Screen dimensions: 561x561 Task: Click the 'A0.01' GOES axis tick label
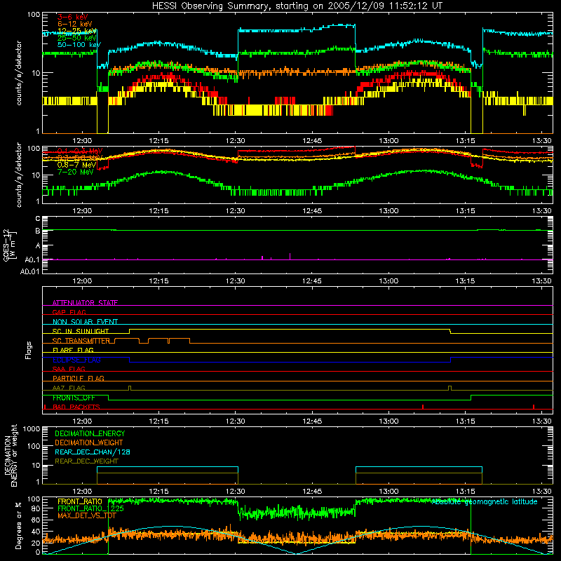coord(29,271)
